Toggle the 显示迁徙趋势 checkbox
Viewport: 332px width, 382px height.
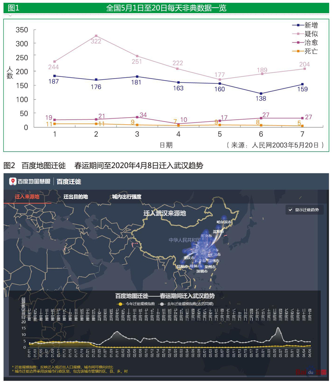(x=290, y=210)
